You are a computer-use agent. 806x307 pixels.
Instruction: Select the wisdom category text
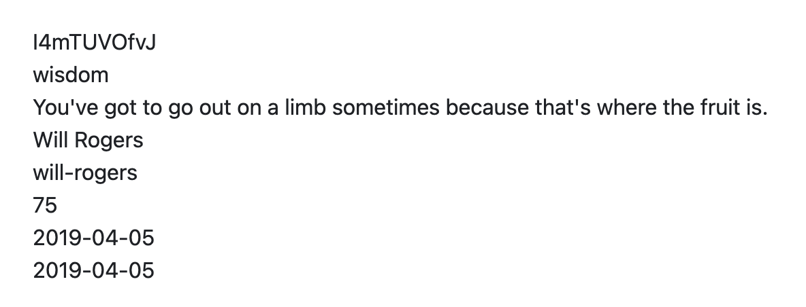coord(71,75)
